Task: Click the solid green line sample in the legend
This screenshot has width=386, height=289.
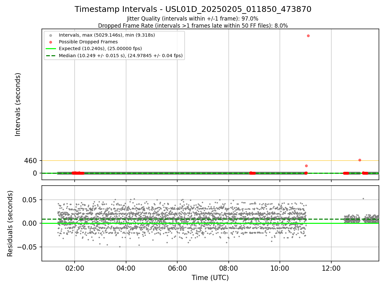Action: click(x=51, y=49)
